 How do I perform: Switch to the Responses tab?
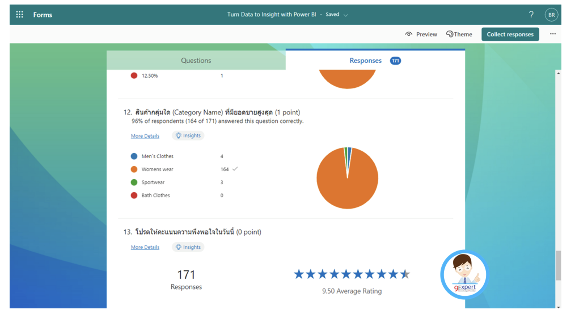[x=365, y=60]
